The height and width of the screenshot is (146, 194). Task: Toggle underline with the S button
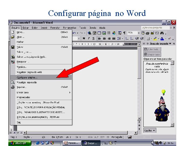(x=93, y=38)
